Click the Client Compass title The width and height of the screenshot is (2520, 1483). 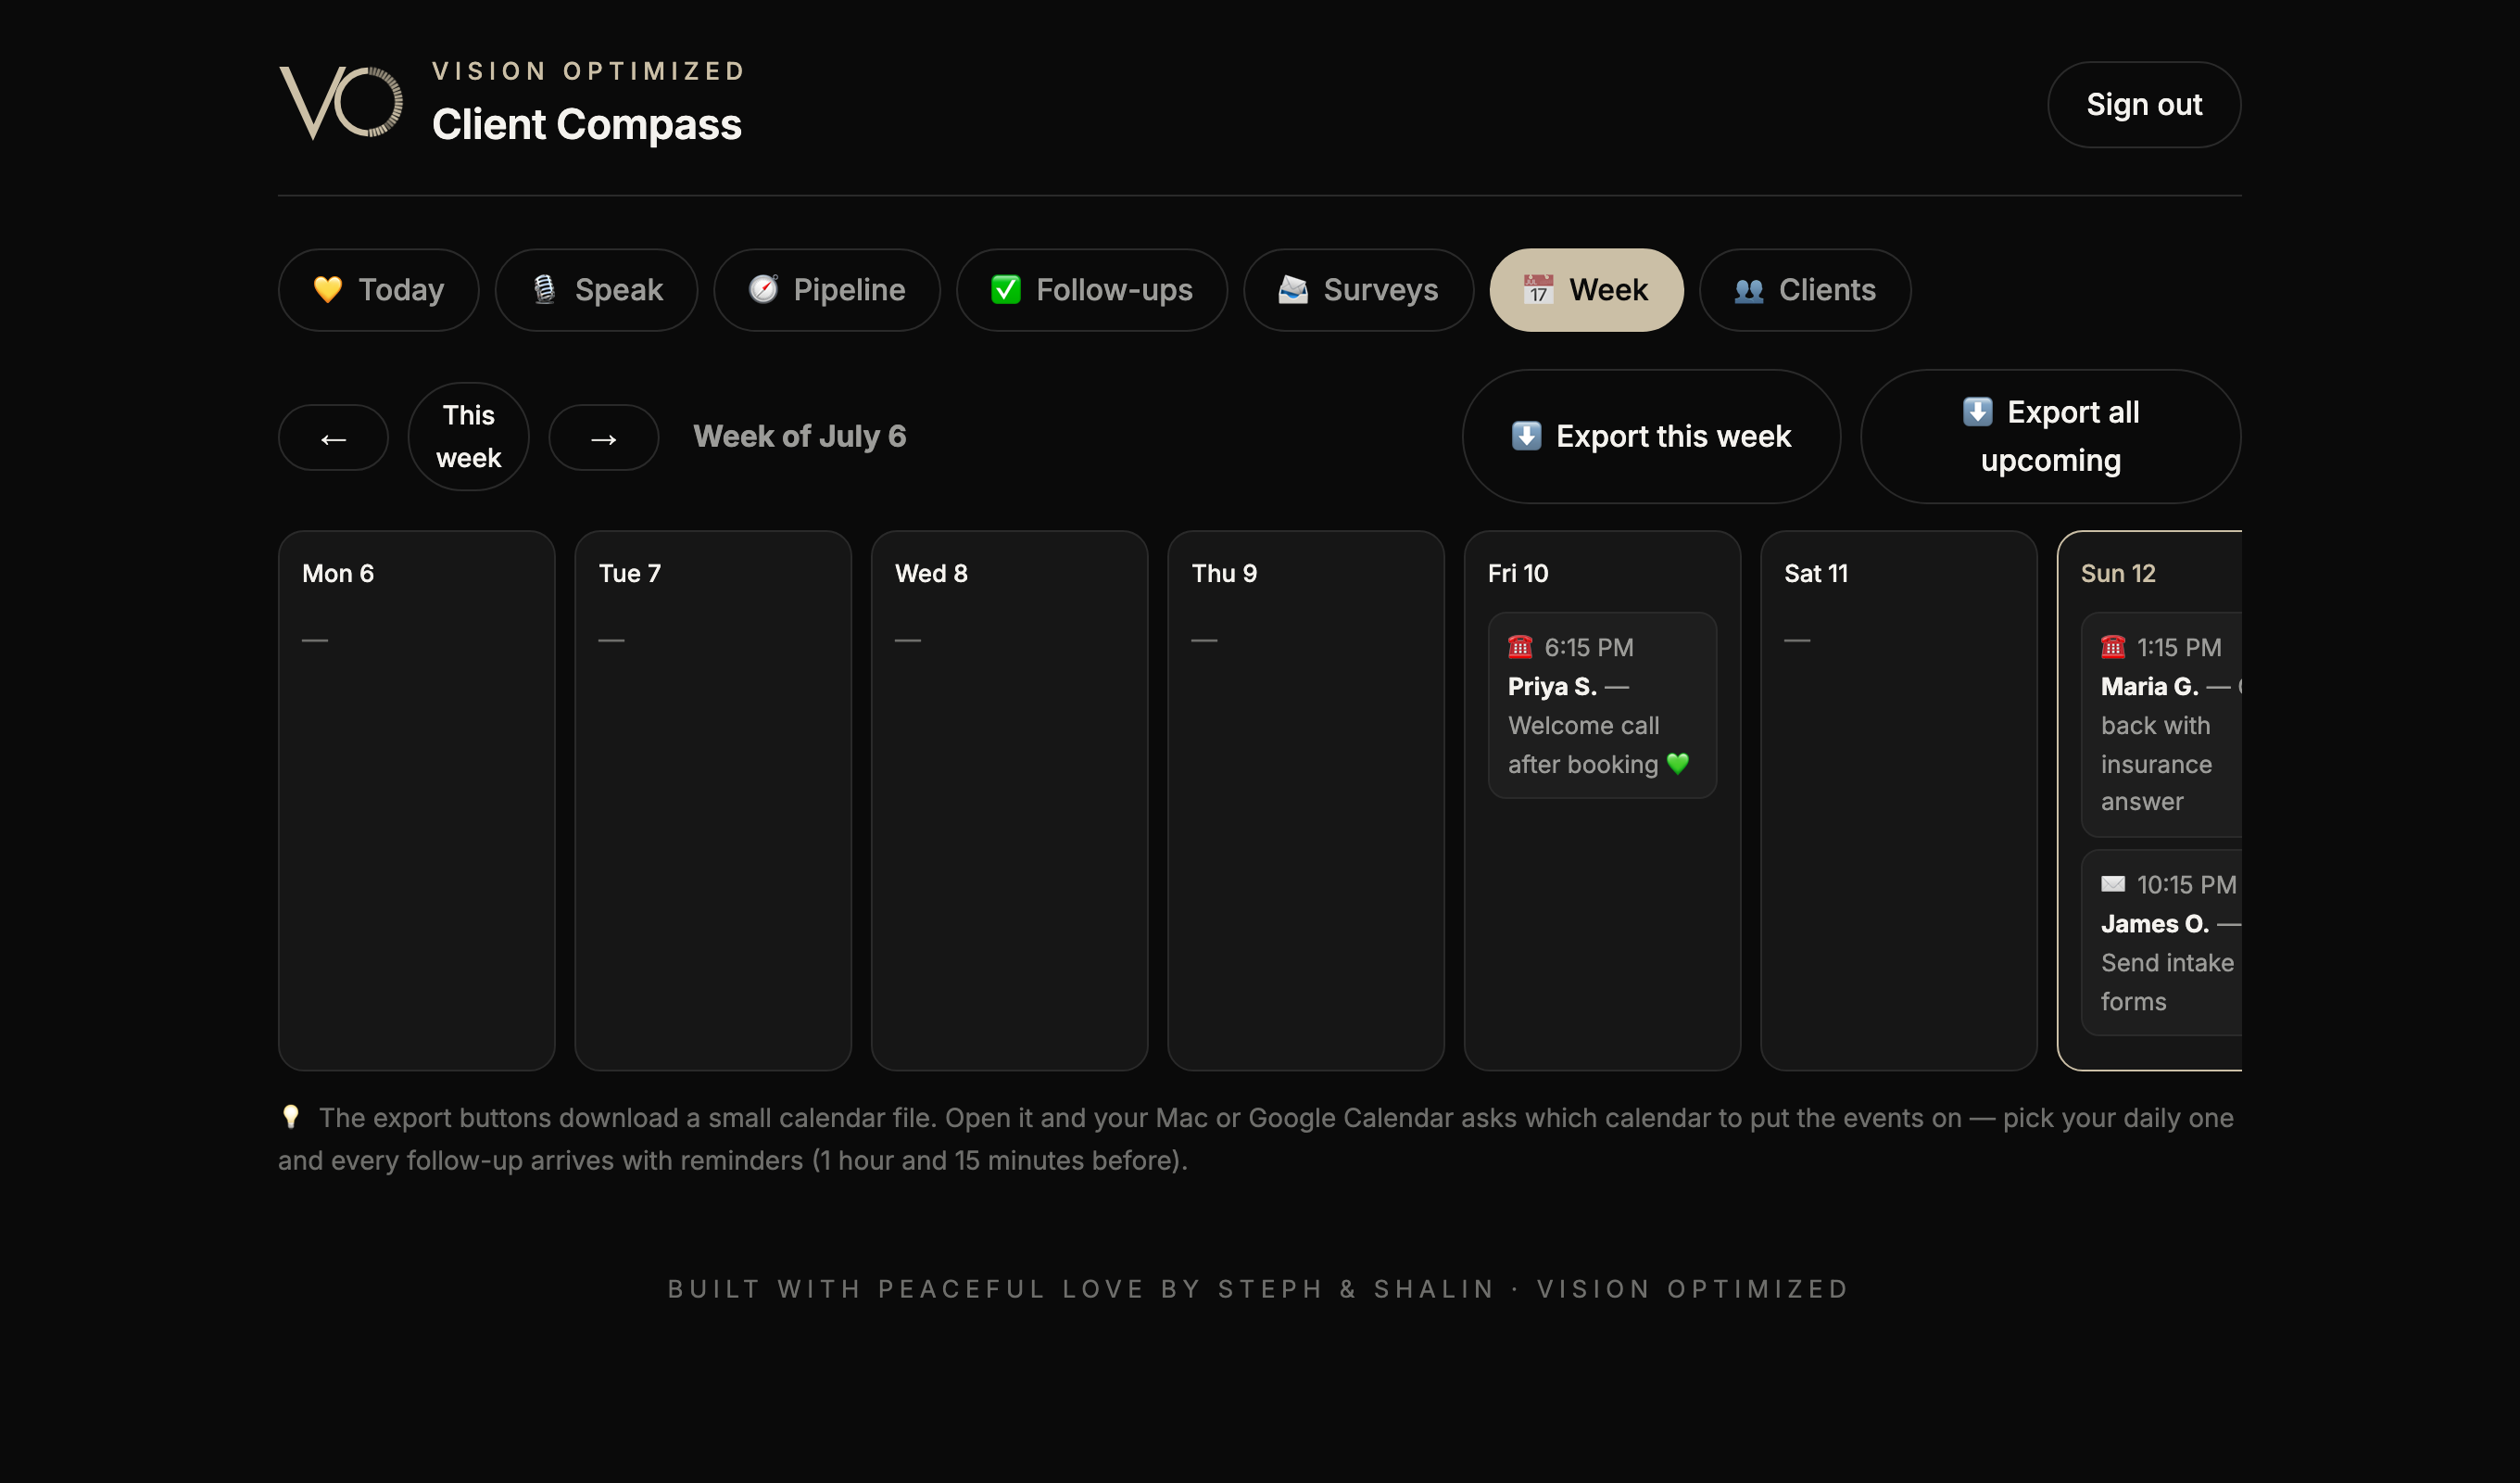[x=587, y=124]
